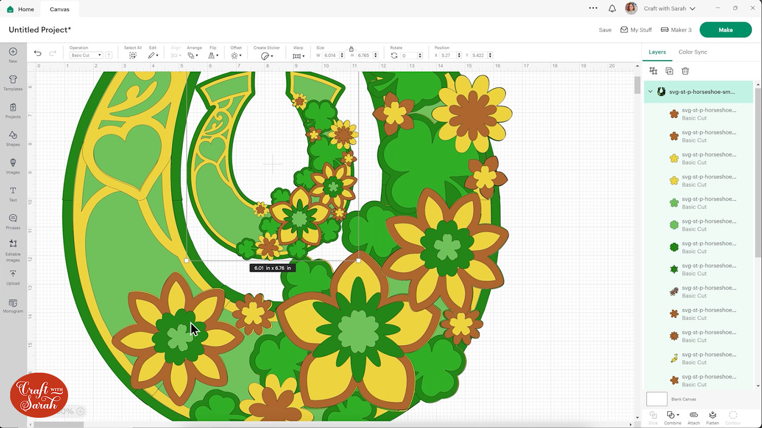Click the Select All icon
762x428 pixels.
pos(133,55)
